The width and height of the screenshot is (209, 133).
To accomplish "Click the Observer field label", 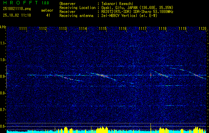I will (x=67, y=4).
